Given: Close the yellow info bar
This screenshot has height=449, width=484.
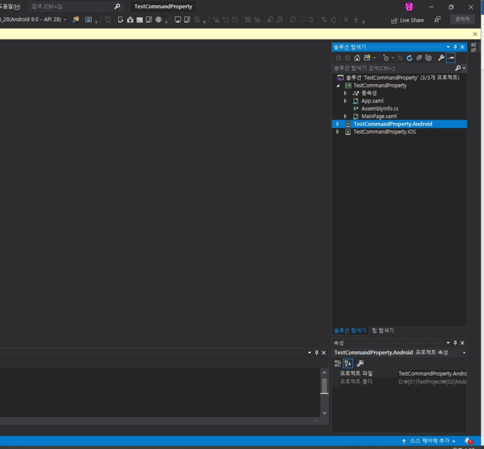Looking at the screenshot, I should click(475, 34).
